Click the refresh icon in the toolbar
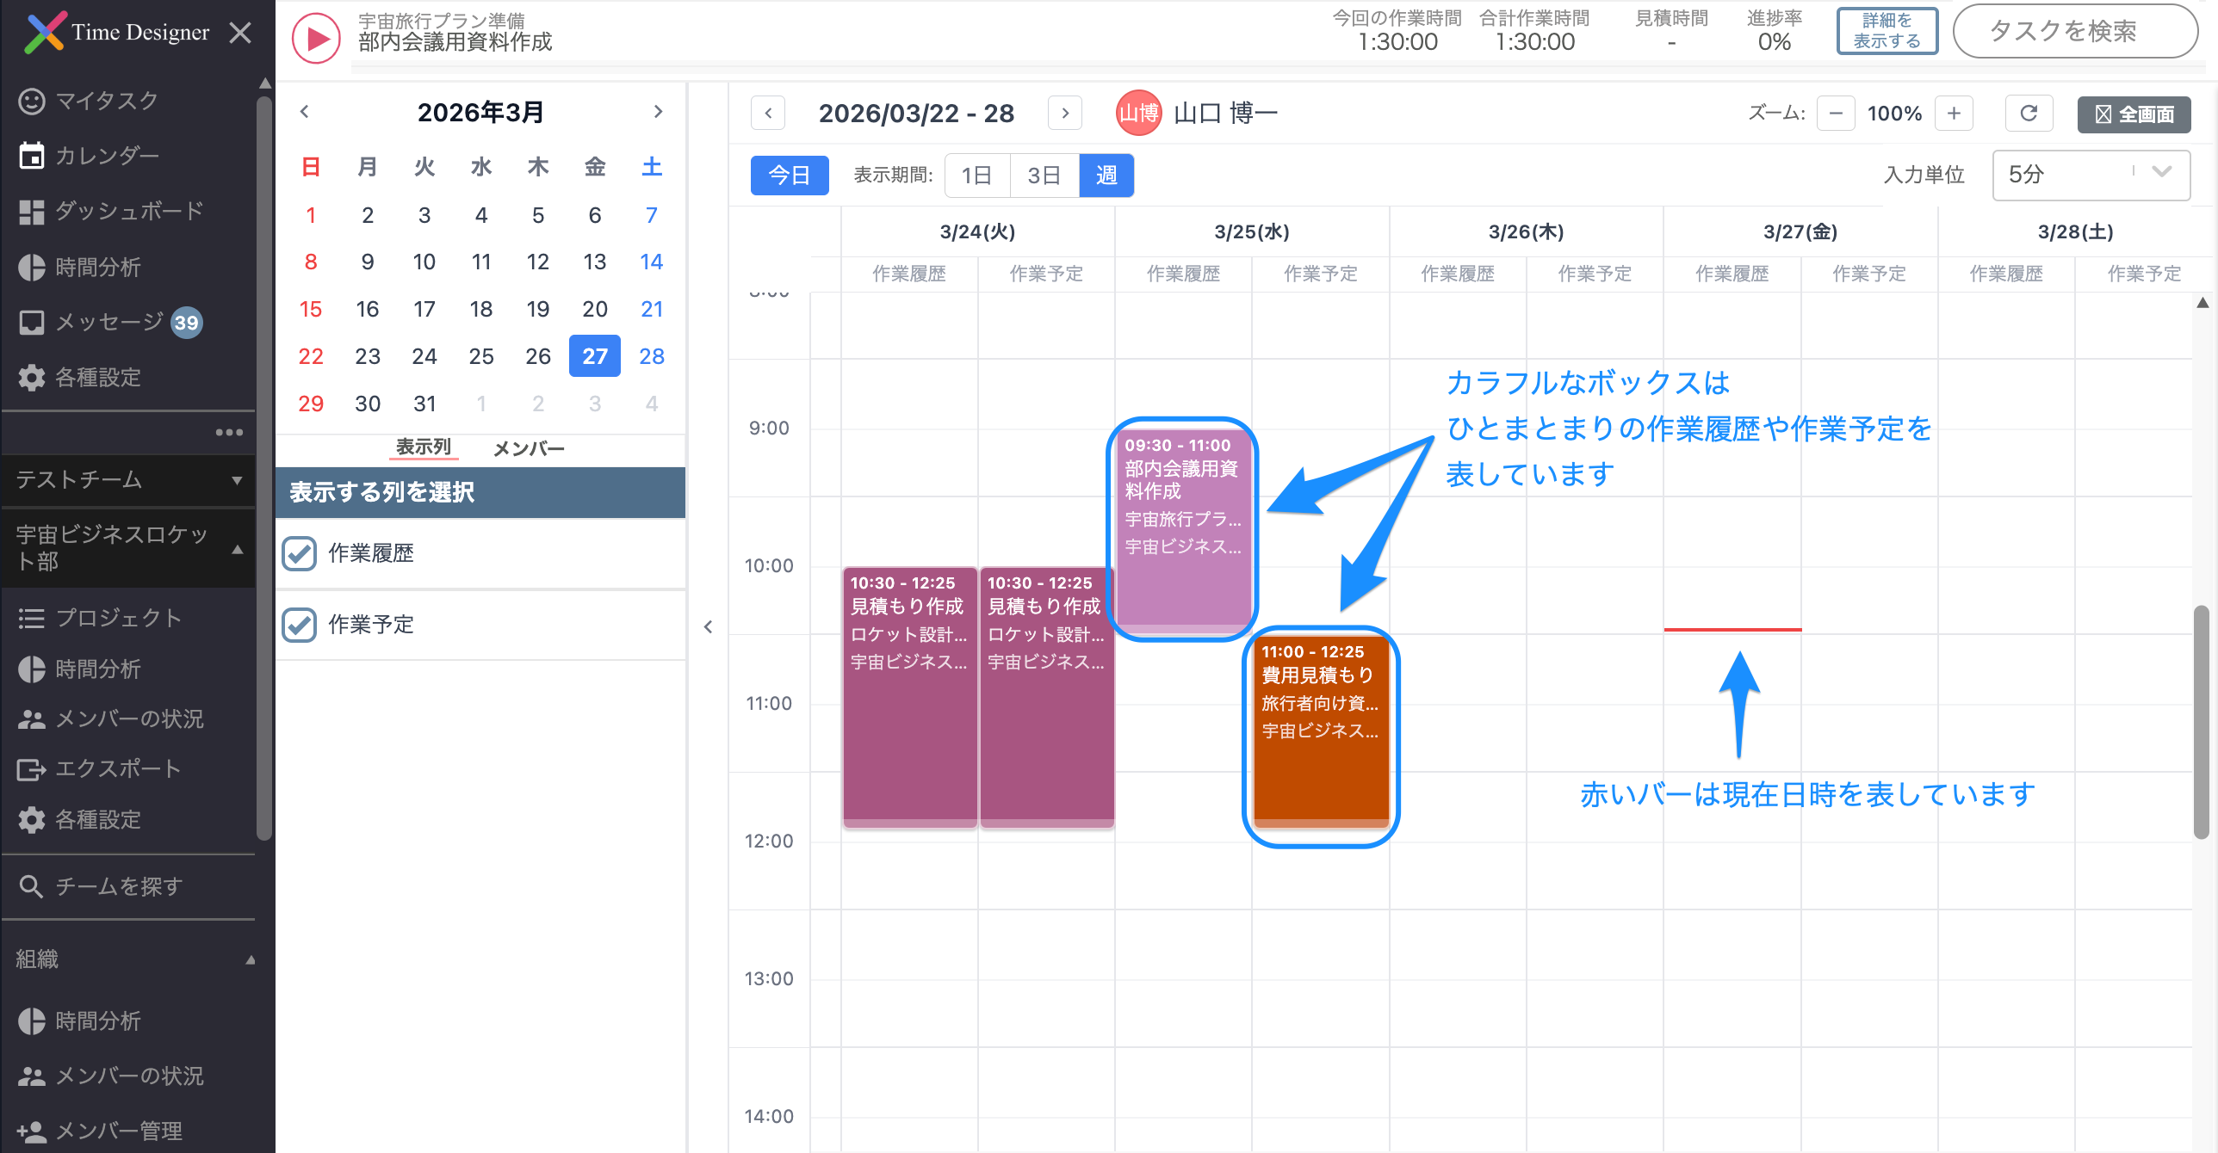 pyautogui.click(x=2028, y=114)
